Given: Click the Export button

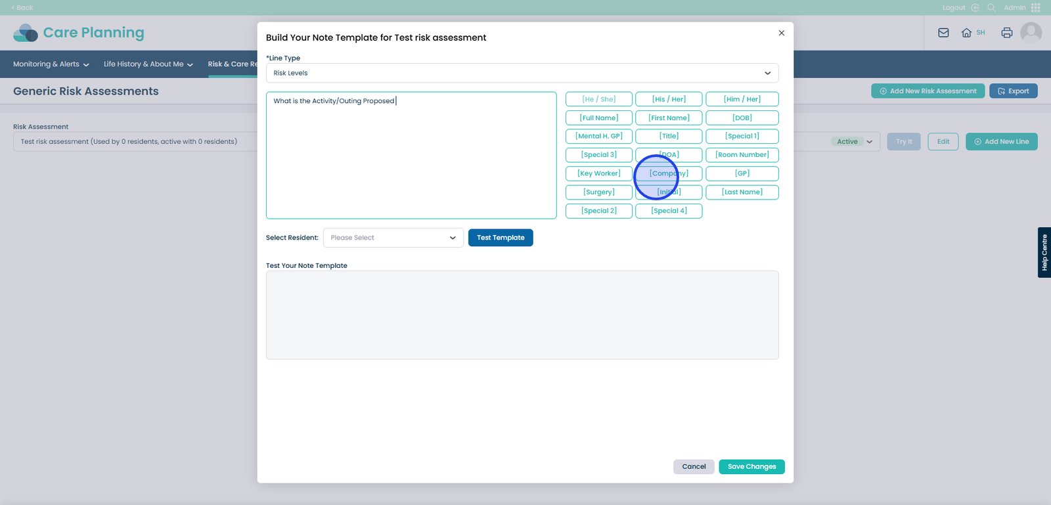Looking at the screenshot, I should pos(1014,91).
